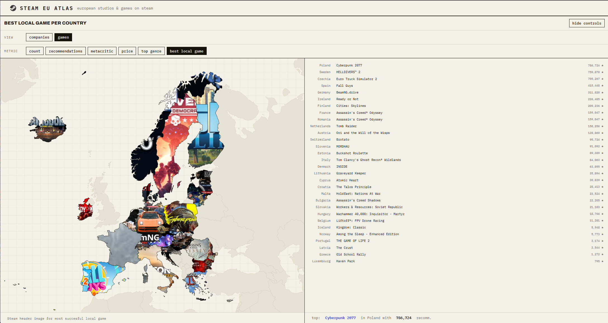The height and width of the screenshot is (323, 608).
Task: Click the Netherlands country label
Action: (320, 126)
